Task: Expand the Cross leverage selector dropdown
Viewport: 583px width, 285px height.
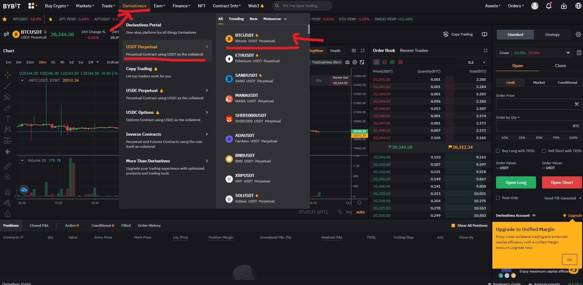Action: pos(568,53)
